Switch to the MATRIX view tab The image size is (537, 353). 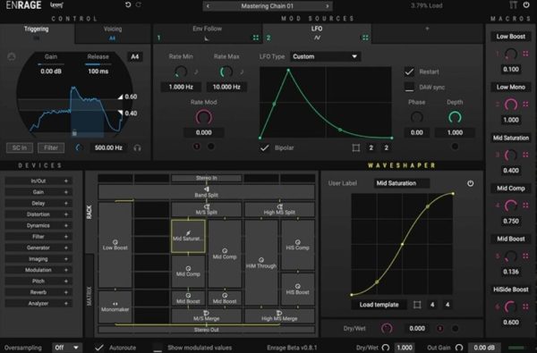pos(89,296)
